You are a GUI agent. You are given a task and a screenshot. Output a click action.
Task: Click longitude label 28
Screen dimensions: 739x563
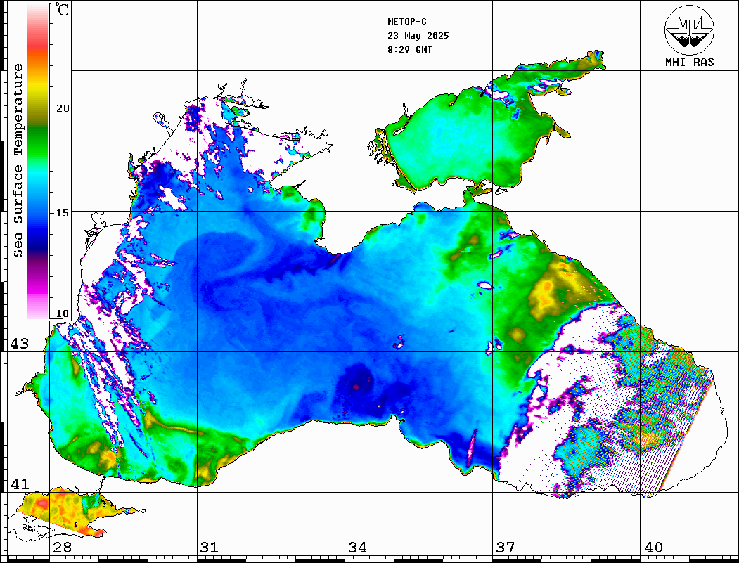tap(62, 548)
